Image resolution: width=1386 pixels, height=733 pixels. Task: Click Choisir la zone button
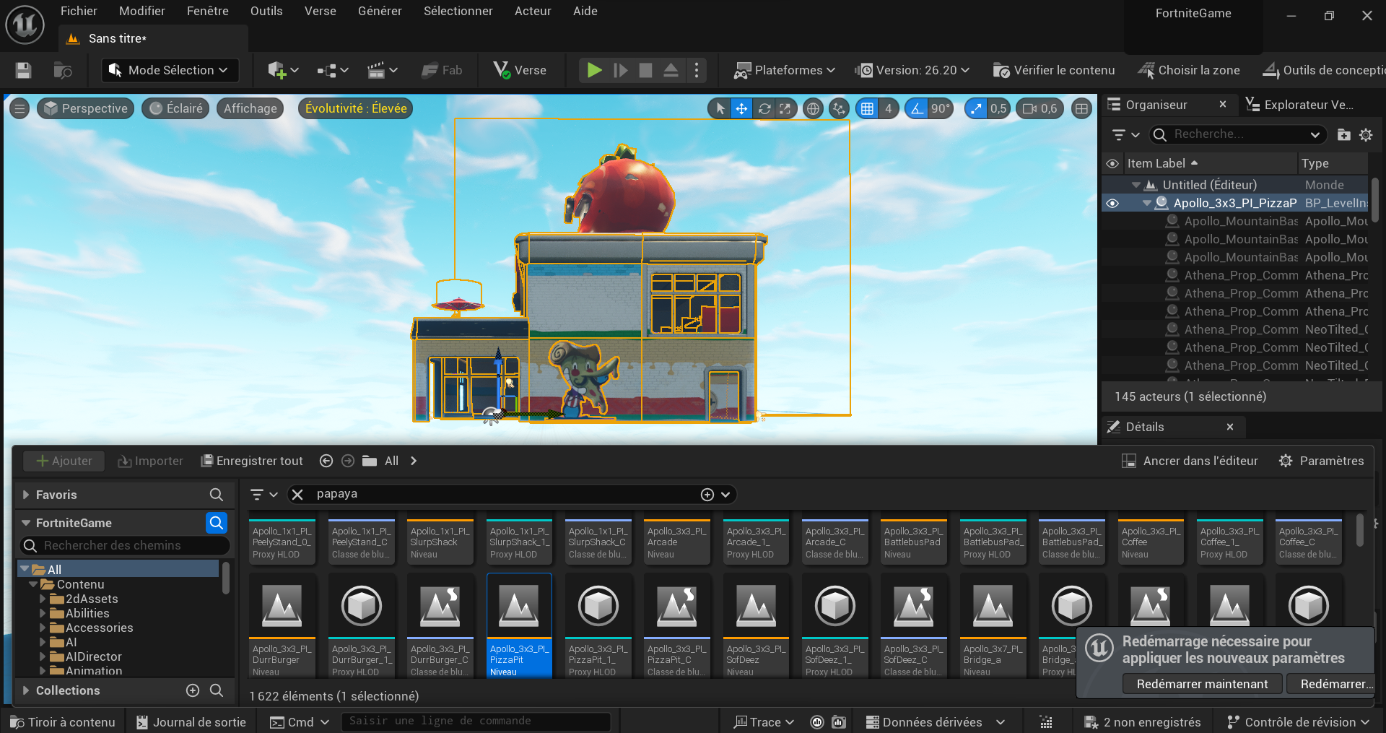point(1189,70)
